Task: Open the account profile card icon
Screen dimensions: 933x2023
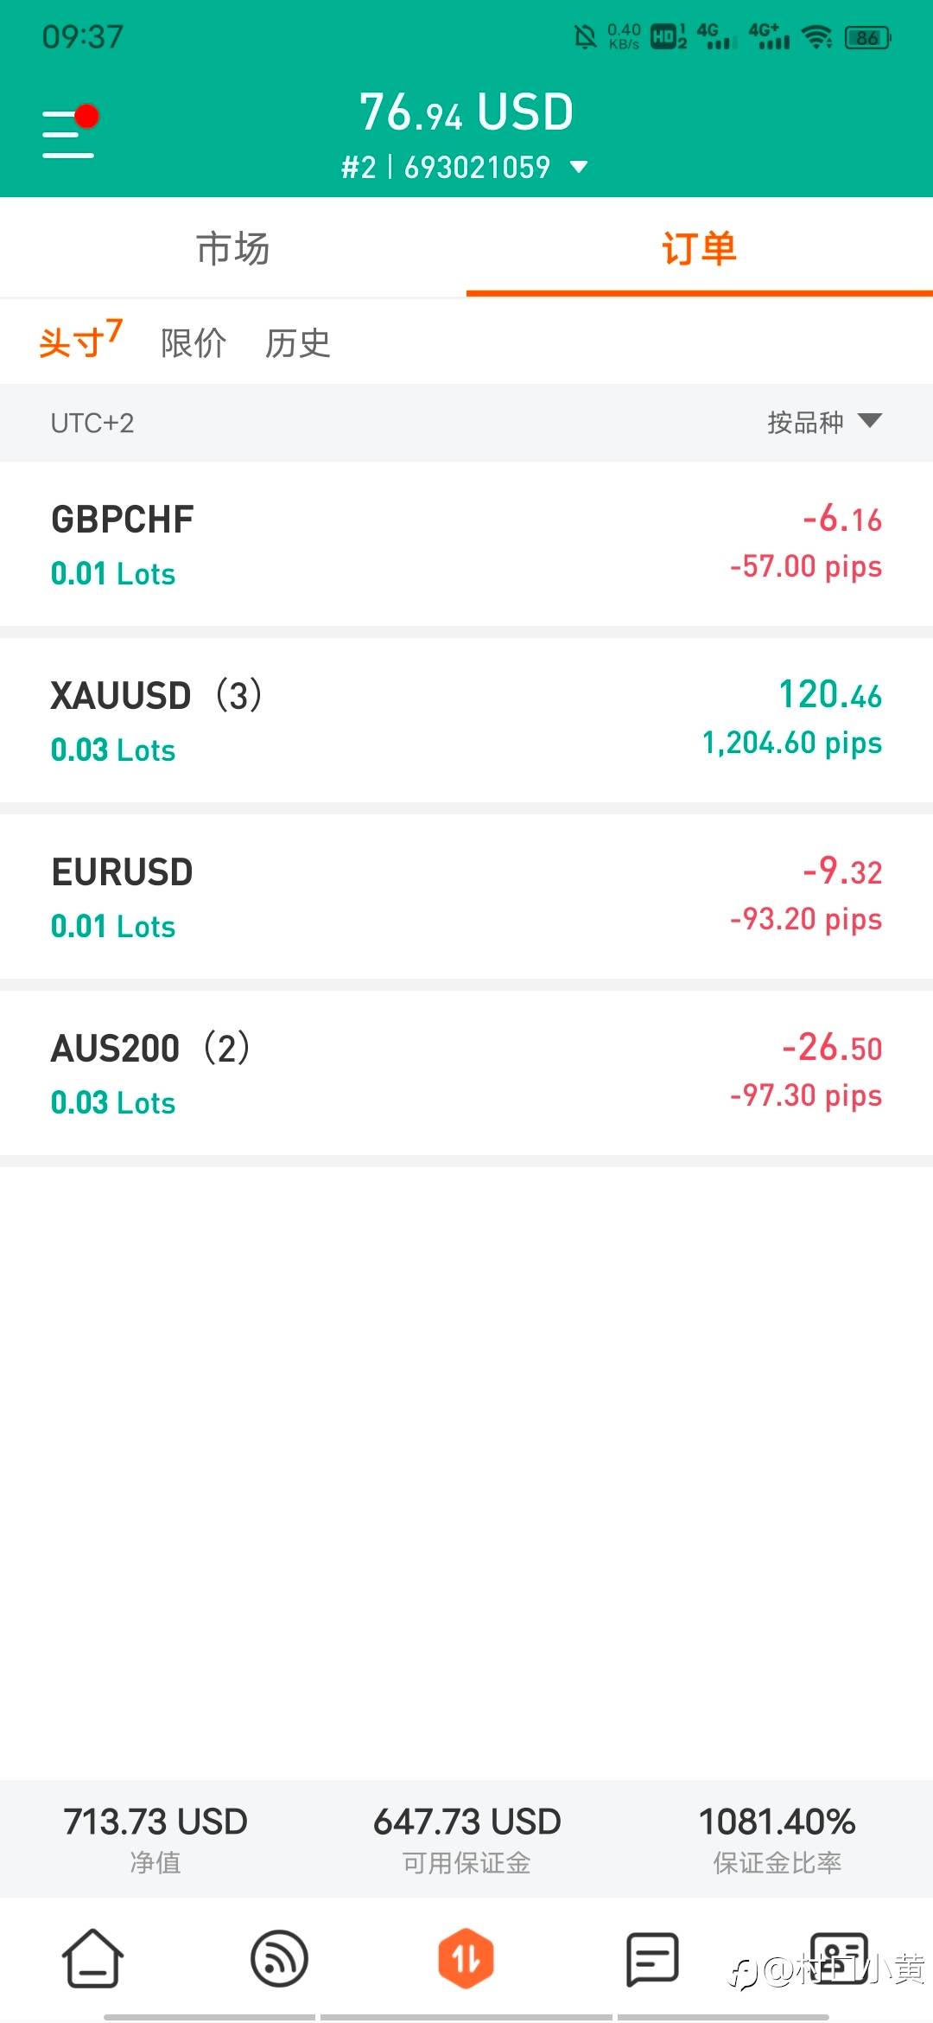Action: (839, 1957)
